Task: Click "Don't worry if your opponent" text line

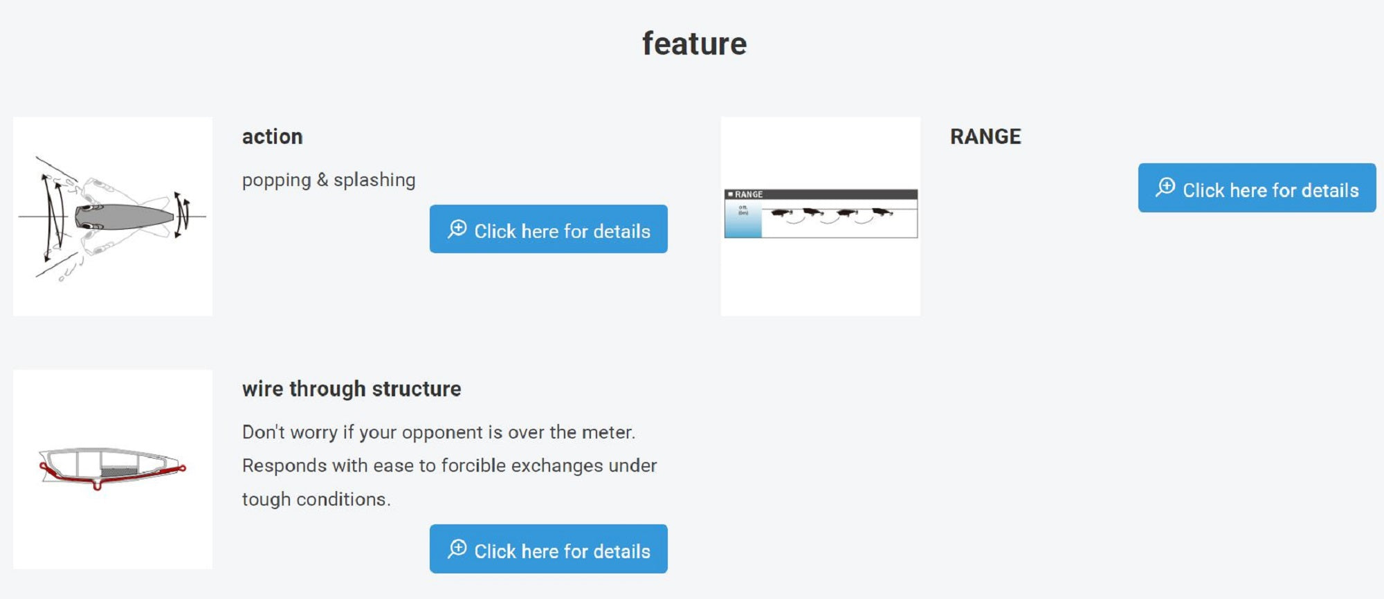Action: tap(438, 432)
